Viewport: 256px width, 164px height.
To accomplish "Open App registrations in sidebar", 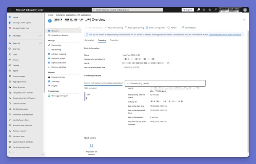I will point(19,82).
